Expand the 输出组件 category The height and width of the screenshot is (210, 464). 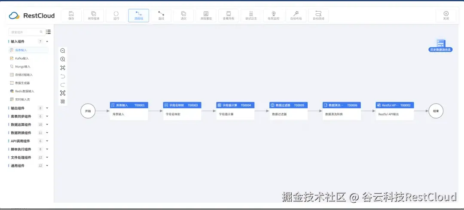tap(47, 108)
